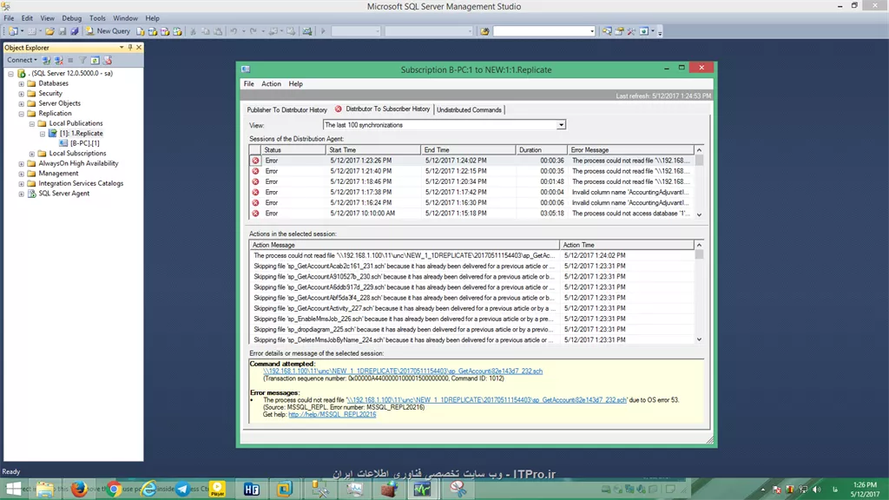This screenshot has height=500, width=889.
Task: Open the file path link in Error messages
Action: pos(486,400)
